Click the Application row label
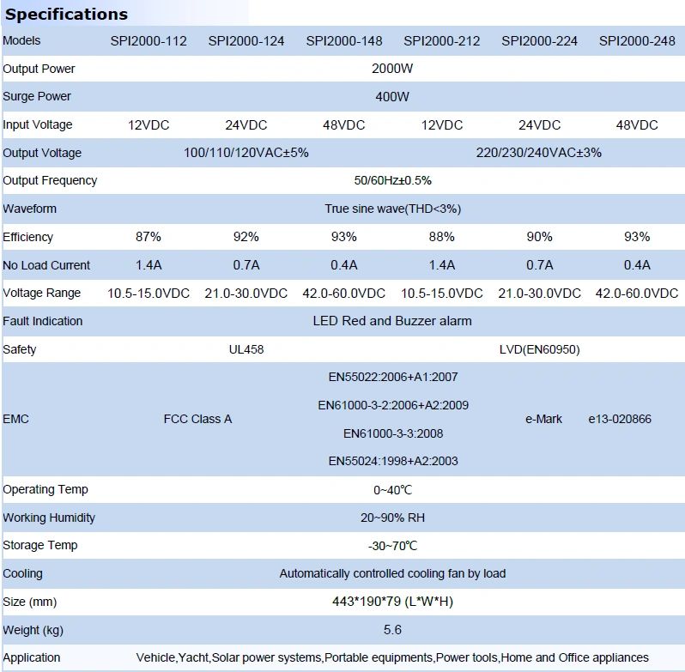685x672 pixels. tap(32, 657)
